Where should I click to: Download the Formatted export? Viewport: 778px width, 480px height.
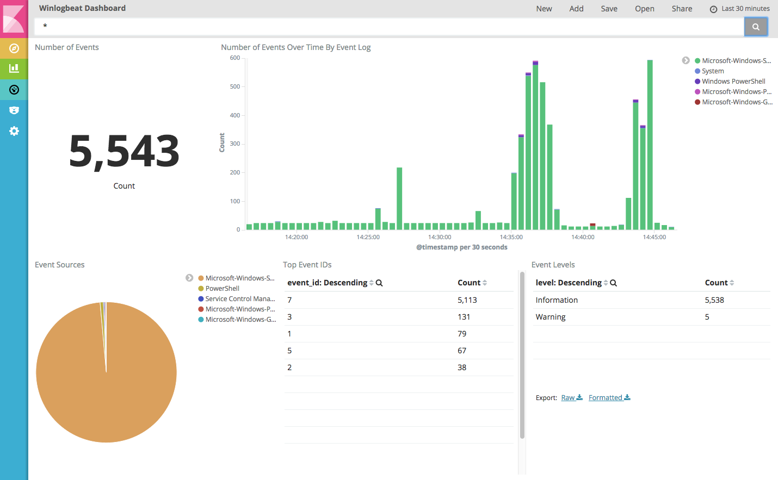(x=606, y=397)
